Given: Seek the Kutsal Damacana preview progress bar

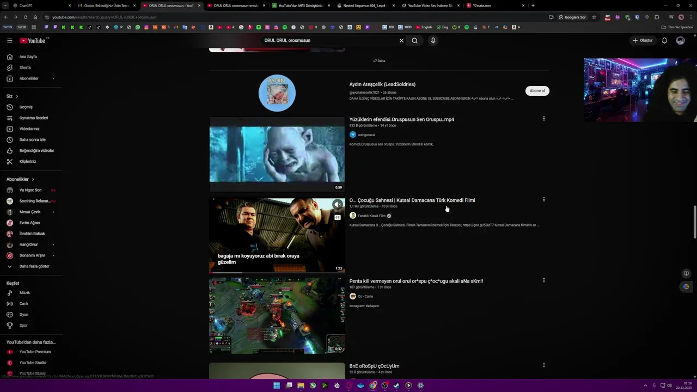Looking at the screenshot, I should pyautogui.click(x=277, y=272).
